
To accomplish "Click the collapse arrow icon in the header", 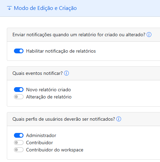I will [x=10, y=8].
